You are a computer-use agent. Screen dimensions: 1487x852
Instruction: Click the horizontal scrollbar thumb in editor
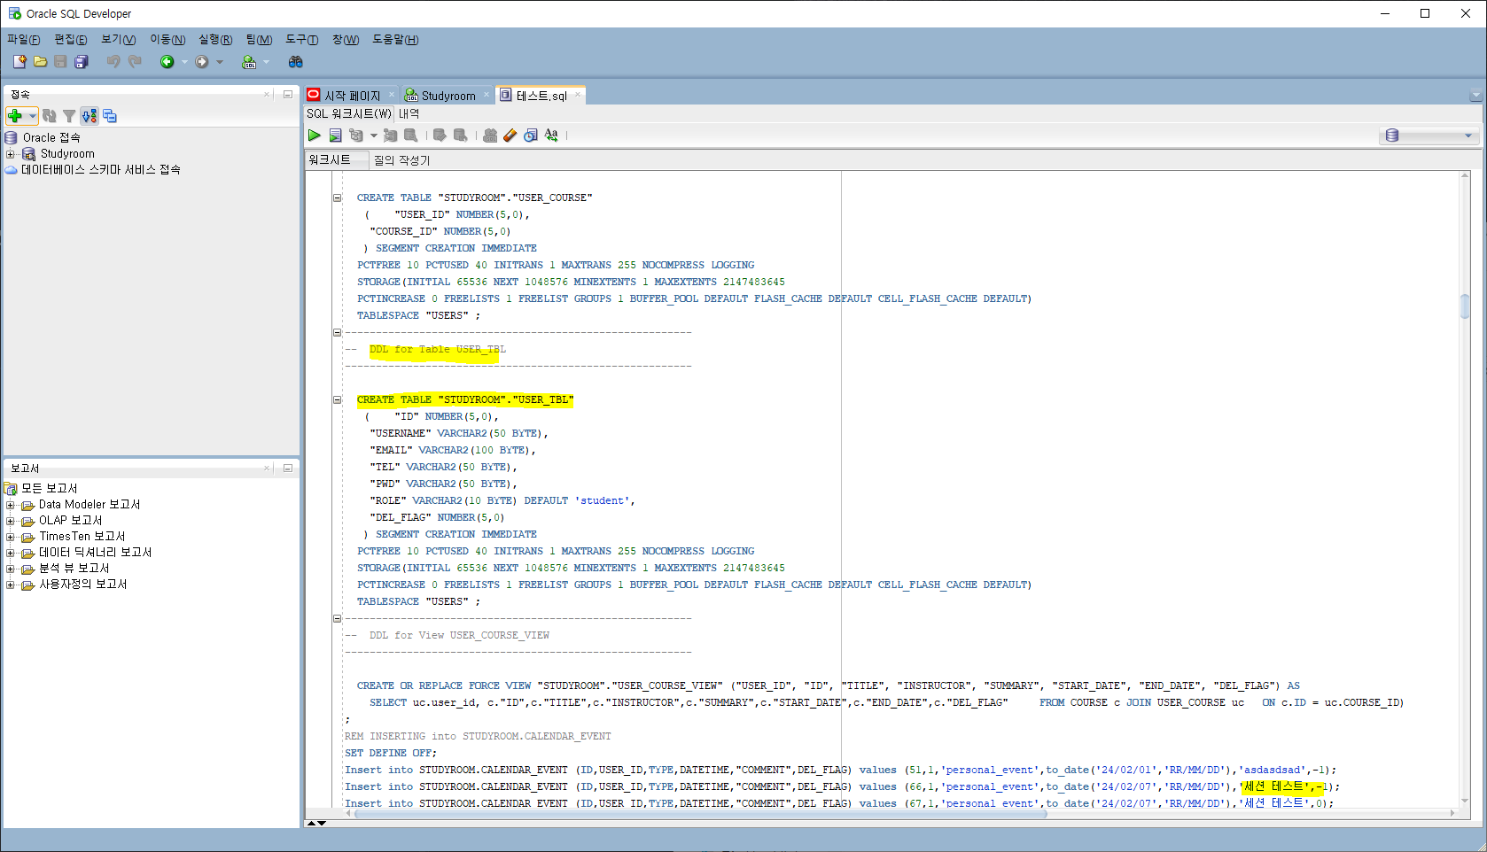[x=701, y=813]
